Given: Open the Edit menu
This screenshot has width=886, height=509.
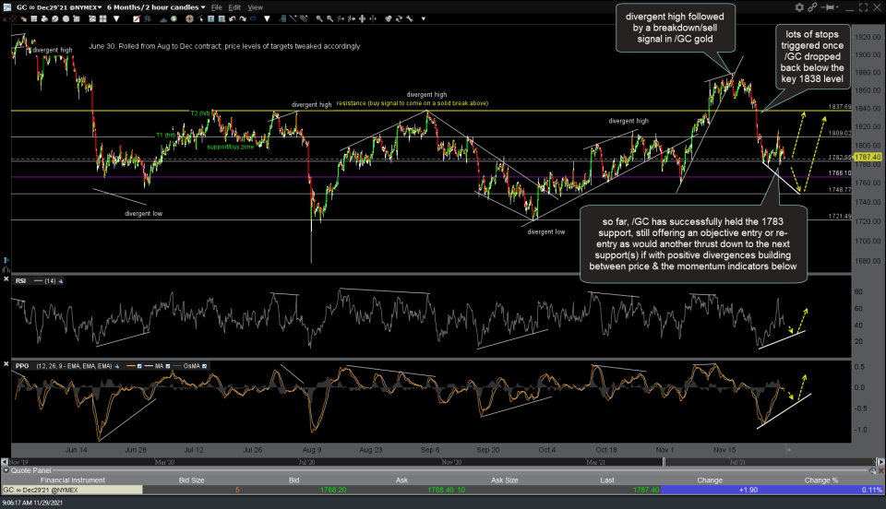Looking at the screenshot, I should pyautogui.click(x=235, y=6).
